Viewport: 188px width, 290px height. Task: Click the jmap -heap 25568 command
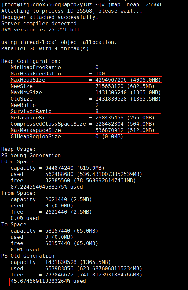click(135, 4)
